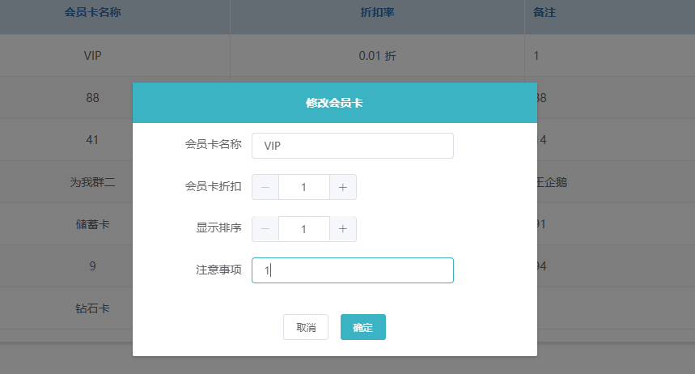Select the 储蓄卡 table row
The height and width of the screenshot is (374, 695).
point(92,224)
